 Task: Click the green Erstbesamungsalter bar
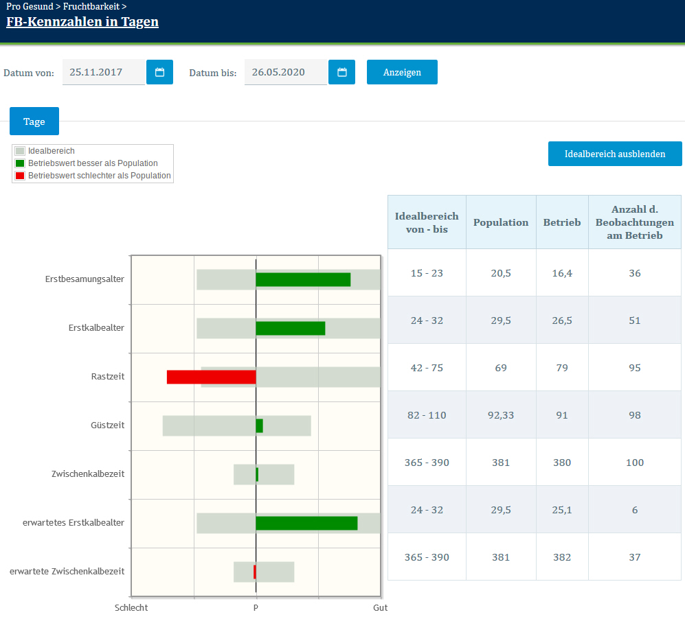303,279
